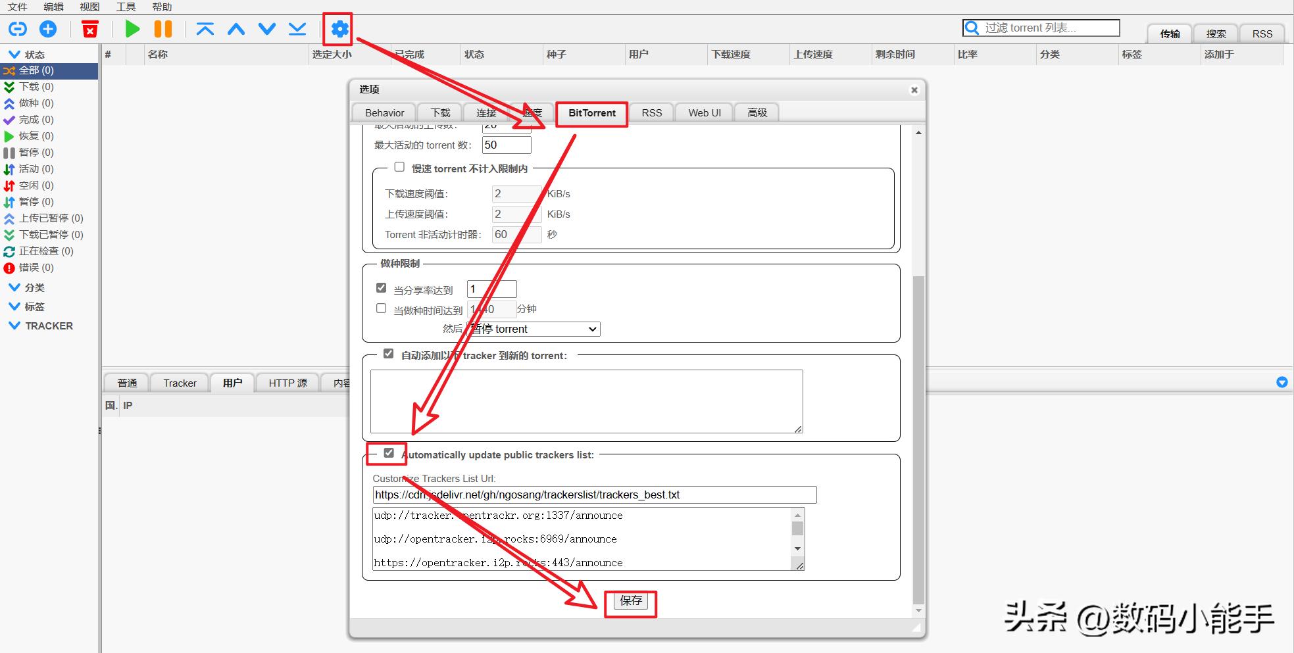Click the green resume torrent icon
Screen dimensions: 1294x653
point(132,29)
